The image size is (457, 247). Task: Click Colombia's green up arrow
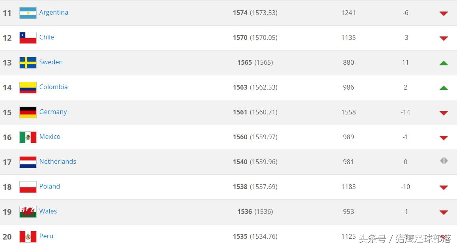[x=444, y=88]
